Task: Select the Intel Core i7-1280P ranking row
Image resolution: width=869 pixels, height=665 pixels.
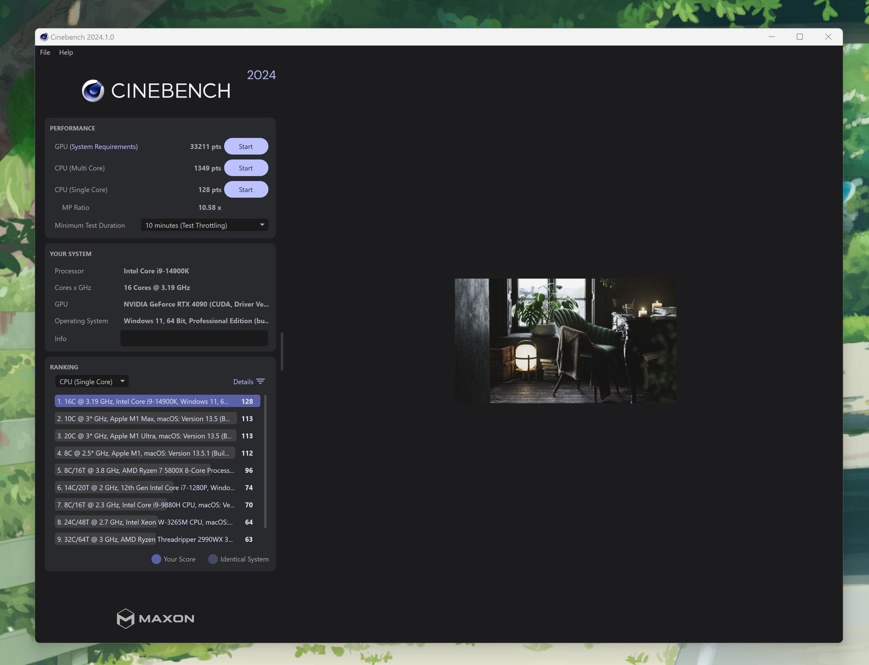Action: pyautogui.click(x=157, y=488)
